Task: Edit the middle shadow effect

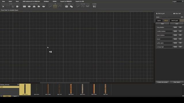Action: click(180, 31)
